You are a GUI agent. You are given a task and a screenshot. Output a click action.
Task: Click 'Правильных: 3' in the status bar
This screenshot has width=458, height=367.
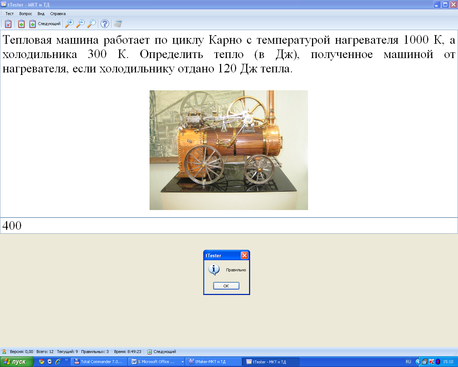point(95,352)
